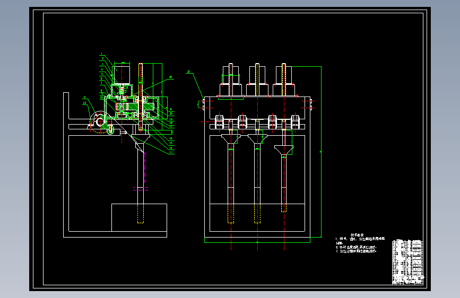This screenshot has height=298, width=460.
Task: Pick callout number 12 near the cam
Action: [85, 103]
